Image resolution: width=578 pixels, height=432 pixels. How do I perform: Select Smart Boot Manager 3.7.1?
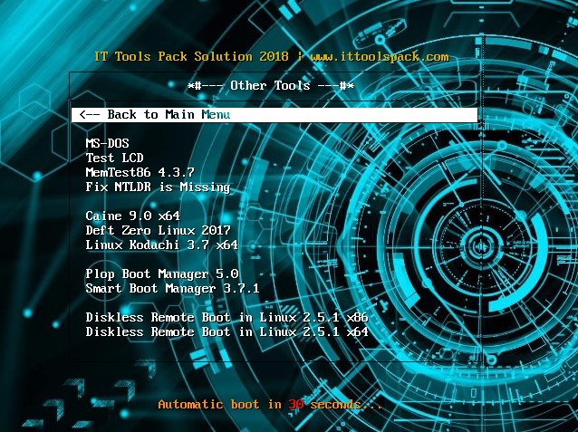tap(172, 288)
